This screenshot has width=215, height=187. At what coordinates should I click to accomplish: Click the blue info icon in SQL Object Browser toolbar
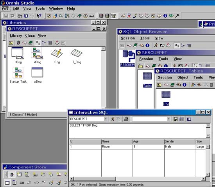pos(147,45)
